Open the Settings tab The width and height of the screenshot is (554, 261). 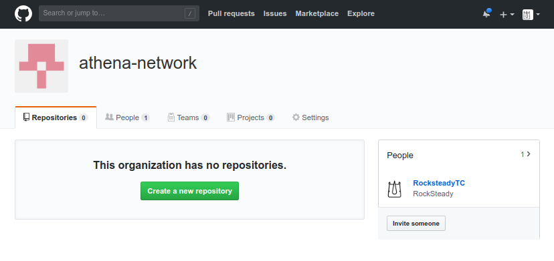click(310, 117)
